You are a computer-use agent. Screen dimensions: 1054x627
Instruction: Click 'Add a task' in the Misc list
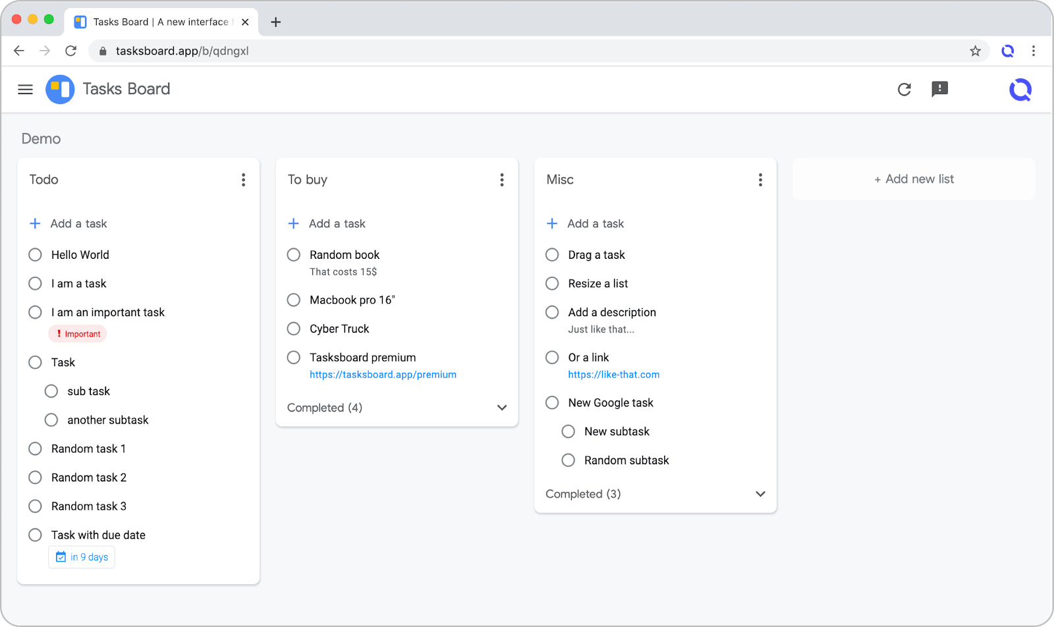pyautogui.click(x=595, y=223)
